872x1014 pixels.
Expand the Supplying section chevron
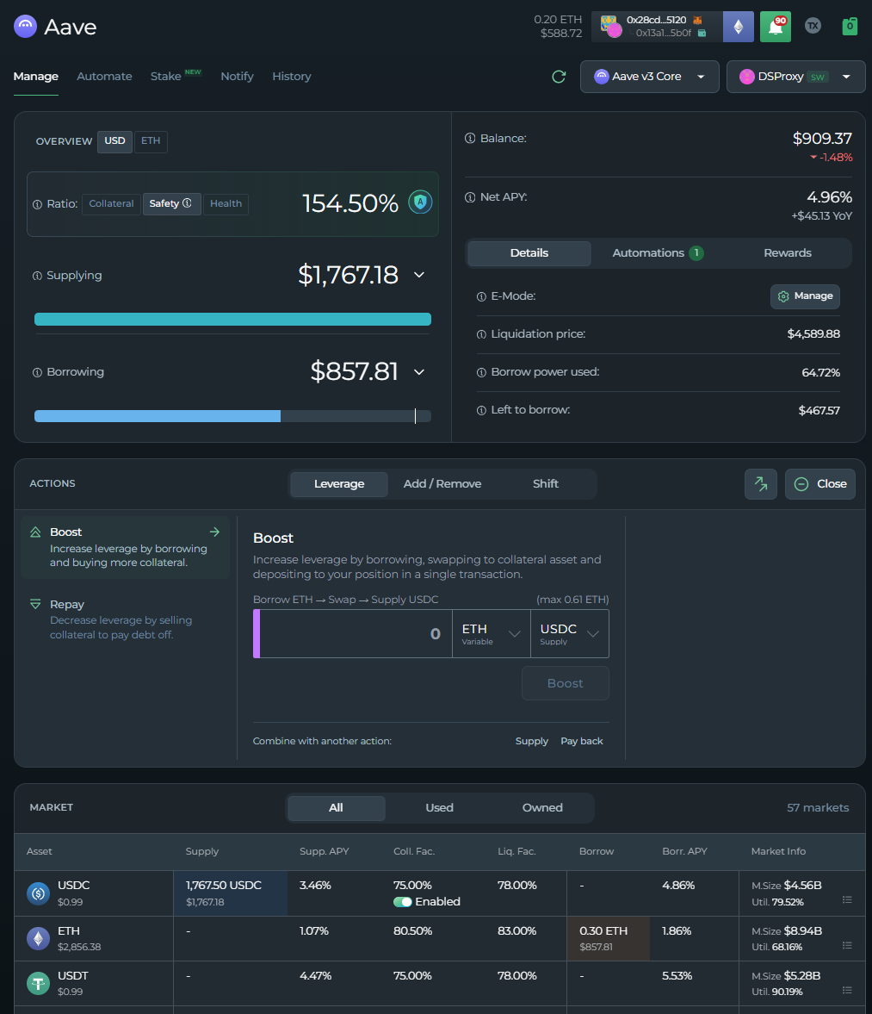tap(419, 275)
